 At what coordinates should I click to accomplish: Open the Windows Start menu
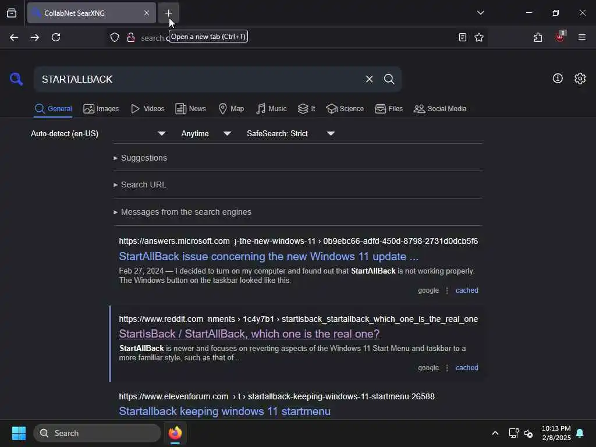(19, 433)
